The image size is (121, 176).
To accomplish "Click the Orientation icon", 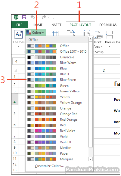I will (71, 33).
